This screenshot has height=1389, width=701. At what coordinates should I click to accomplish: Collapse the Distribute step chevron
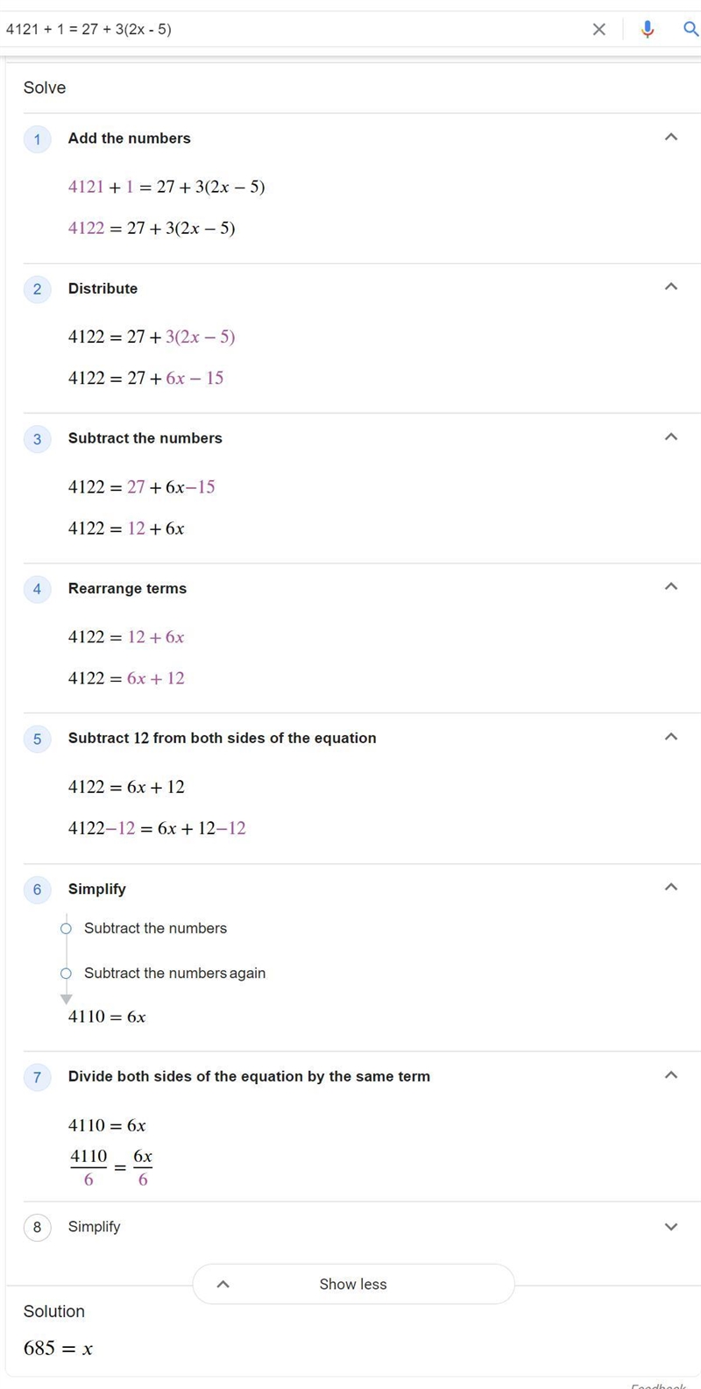671,287
